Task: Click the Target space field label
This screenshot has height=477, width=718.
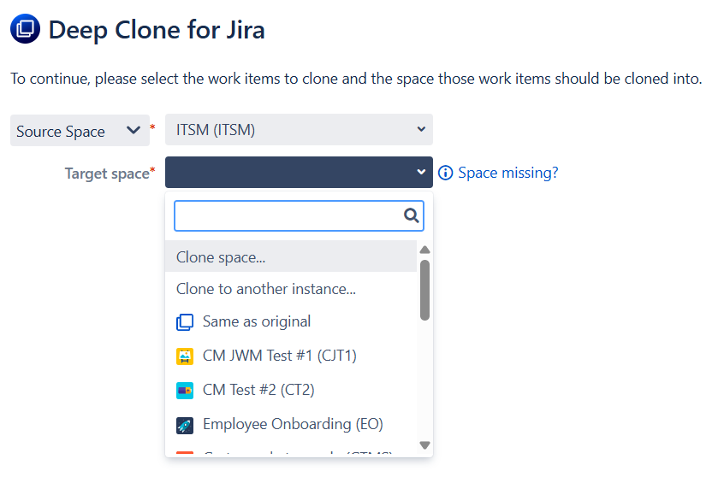Action: point(108,174)
